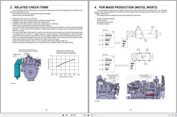Viewport: 177px width, 117px height.
Task: Click the Engine speed axis label
Action: pos(66,77)
